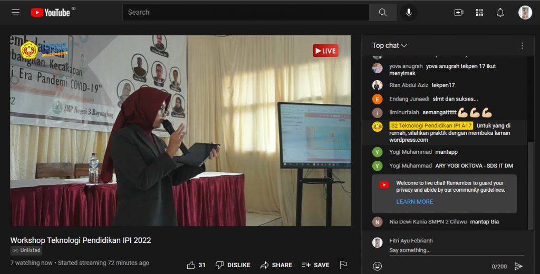
Task: Report the video using flag icon
Action: (343, 265)
